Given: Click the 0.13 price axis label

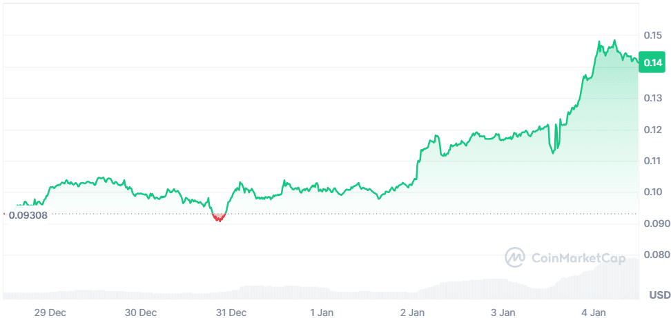Looking at the screenshot, I should (653, 99).
